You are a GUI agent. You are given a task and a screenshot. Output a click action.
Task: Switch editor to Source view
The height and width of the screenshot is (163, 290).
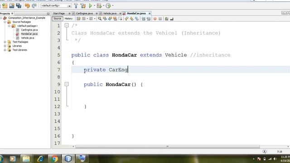pyautogui.click(x=58, y=19)
